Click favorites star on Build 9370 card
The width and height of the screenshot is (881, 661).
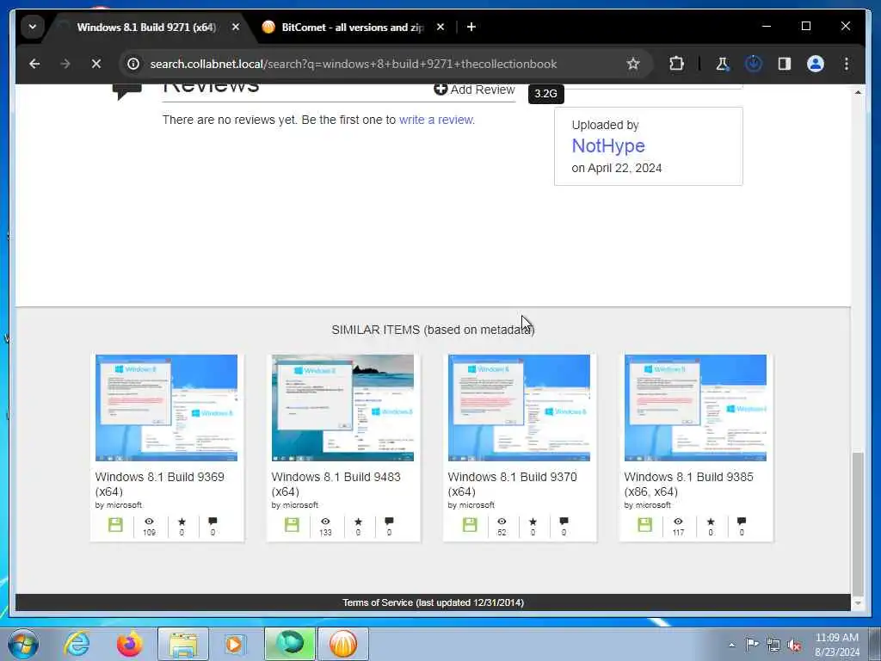click(533, 522)
